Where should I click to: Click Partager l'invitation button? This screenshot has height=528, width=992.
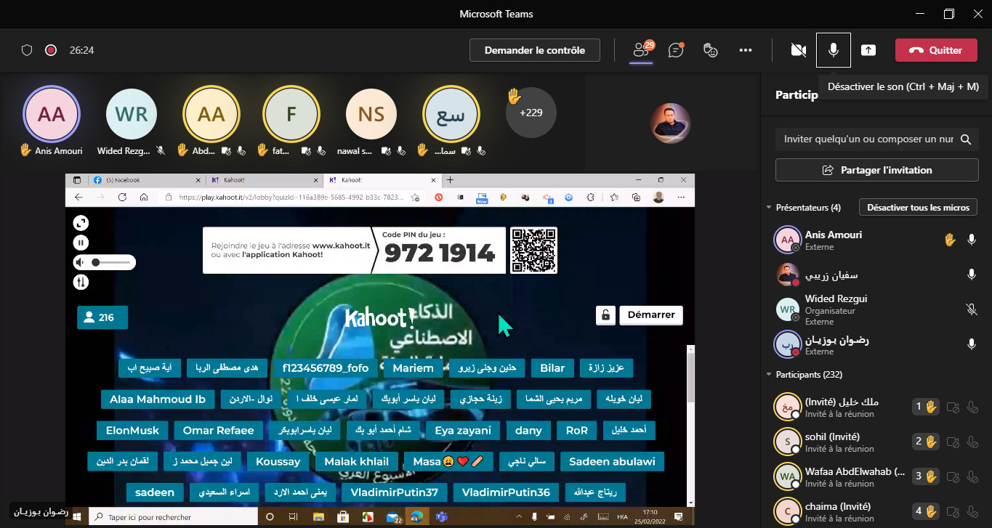click(877, 170)
